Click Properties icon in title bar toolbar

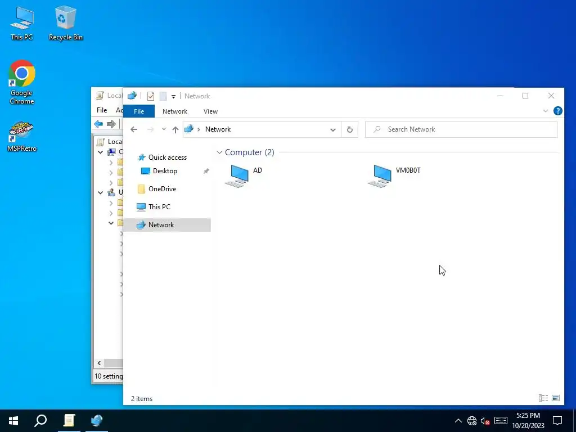pos(151,96)
